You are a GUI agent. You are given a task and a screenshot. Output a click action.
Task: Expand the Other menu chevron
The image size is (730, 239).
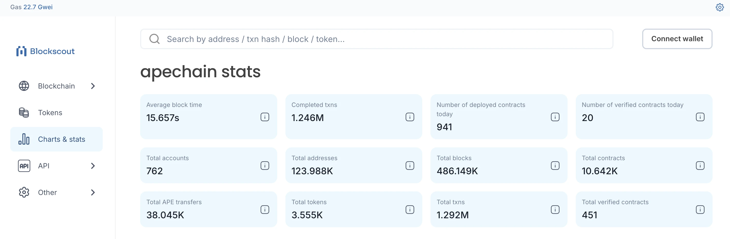pyautogui.click(x=93, y=192)
